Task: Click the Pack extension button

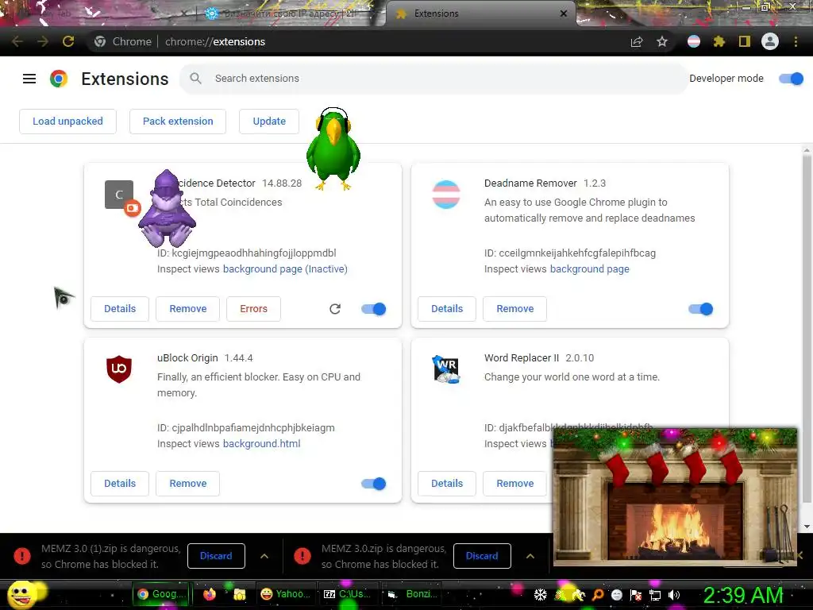Action: pyautogui.click(x=178, y=122)
